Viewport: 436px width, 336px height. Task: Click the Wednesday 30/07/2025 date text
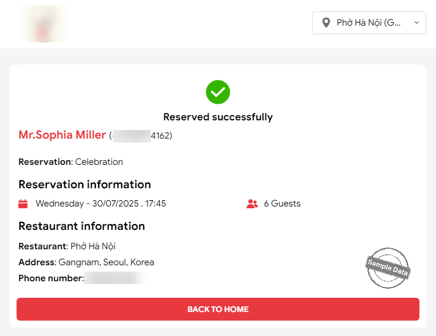pyautogui.click(x=100, y=204)
